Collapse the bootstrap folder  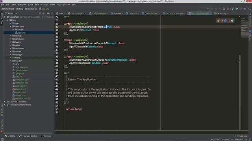[x=11, y=26]
